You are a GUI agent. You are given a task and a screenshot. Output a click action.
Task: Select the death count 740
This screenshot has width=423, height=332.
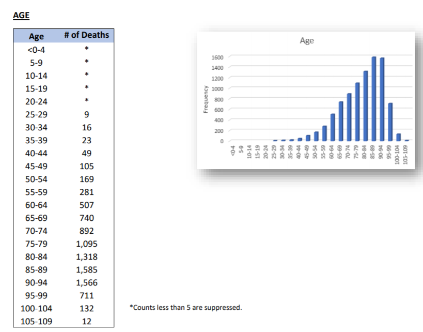point(87,218)
